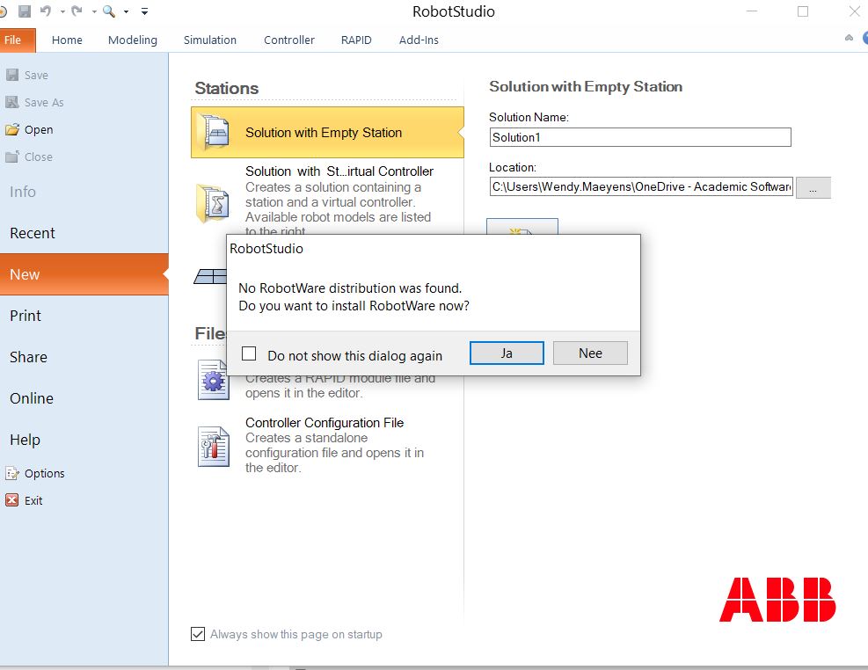Open the Customize Quick Access Toolbar dropdown
Image resolution: width=868 pixels, height=670 pixels.
144,11
